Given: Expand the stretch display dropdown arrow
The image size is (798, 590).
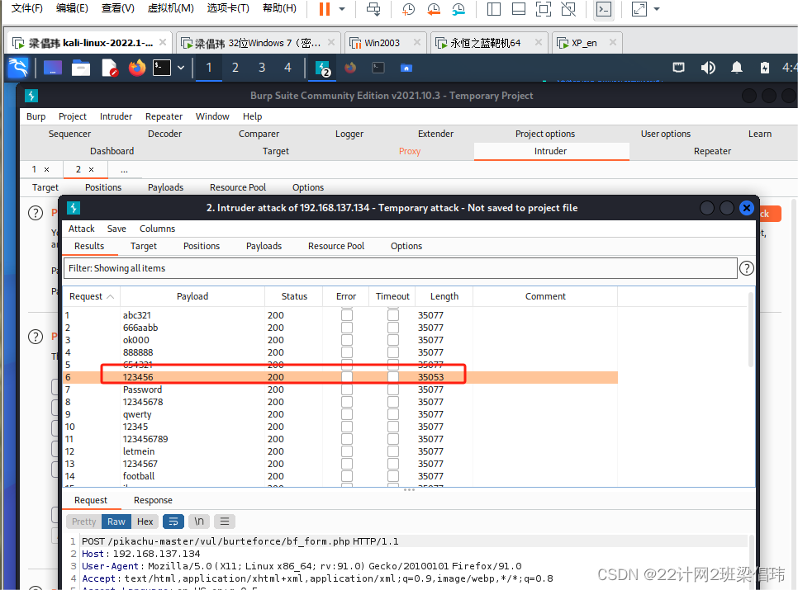Looking at the screenshot, I should point(657,9).
